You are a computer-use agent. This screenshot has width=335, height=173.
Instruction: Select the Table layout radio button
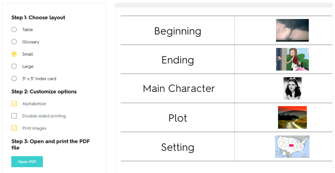click(x=14, y=29)
